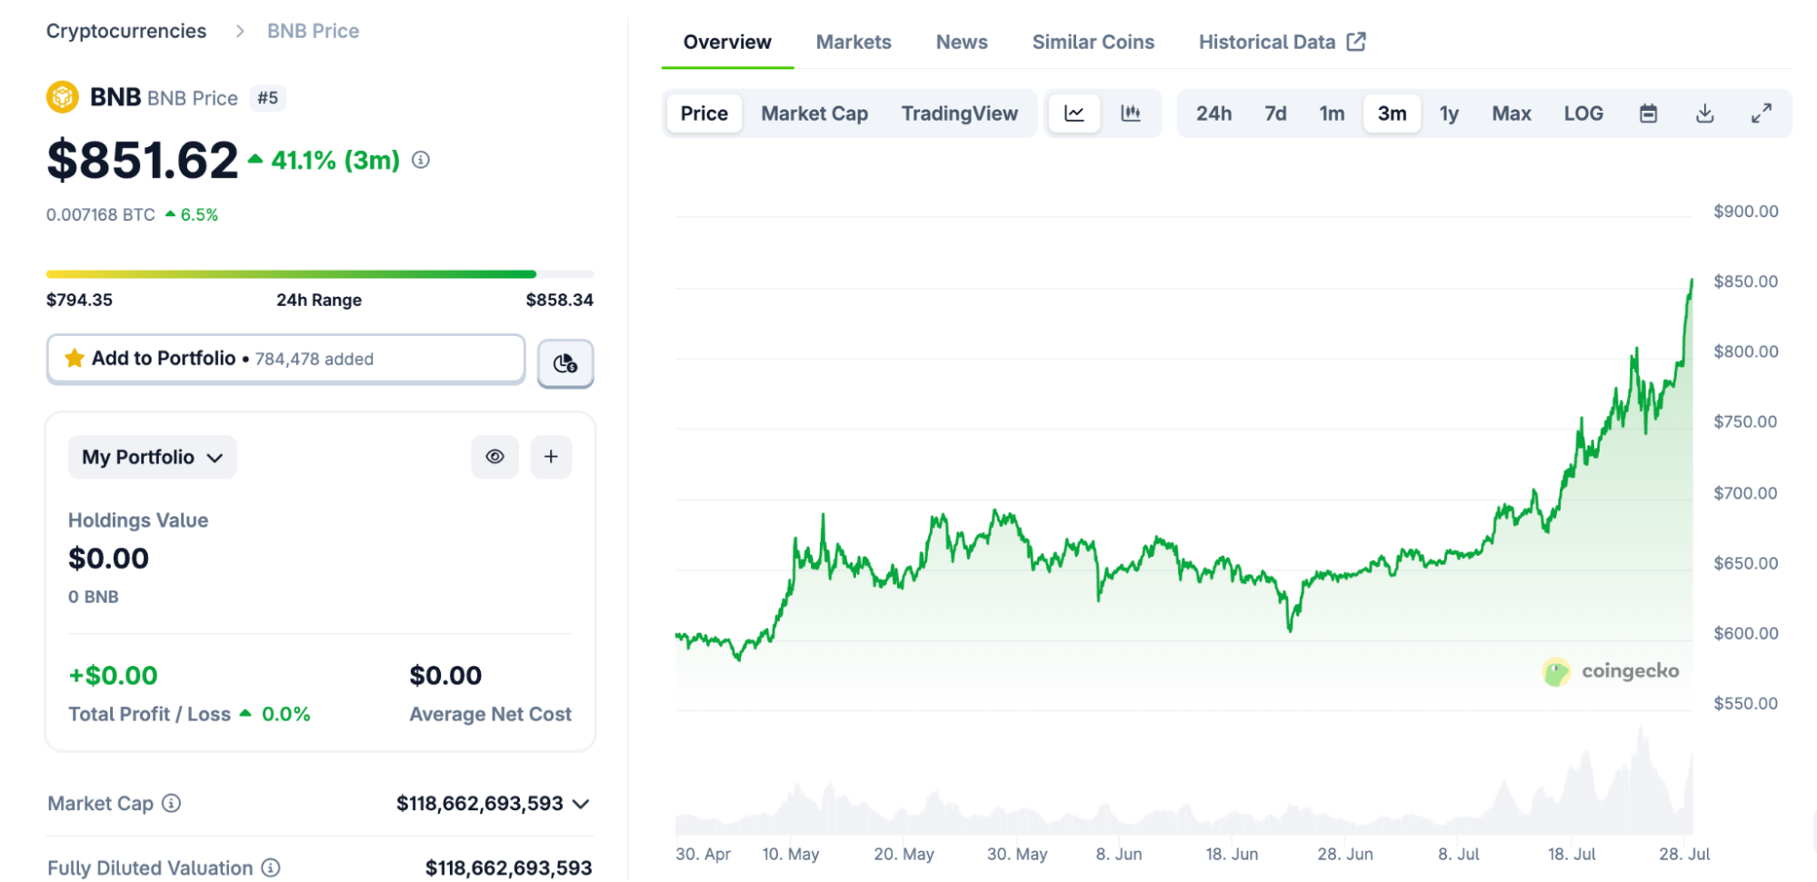Toggle LOG scale on the chart
This screenshot has width=1817, height=882.
1583,114
